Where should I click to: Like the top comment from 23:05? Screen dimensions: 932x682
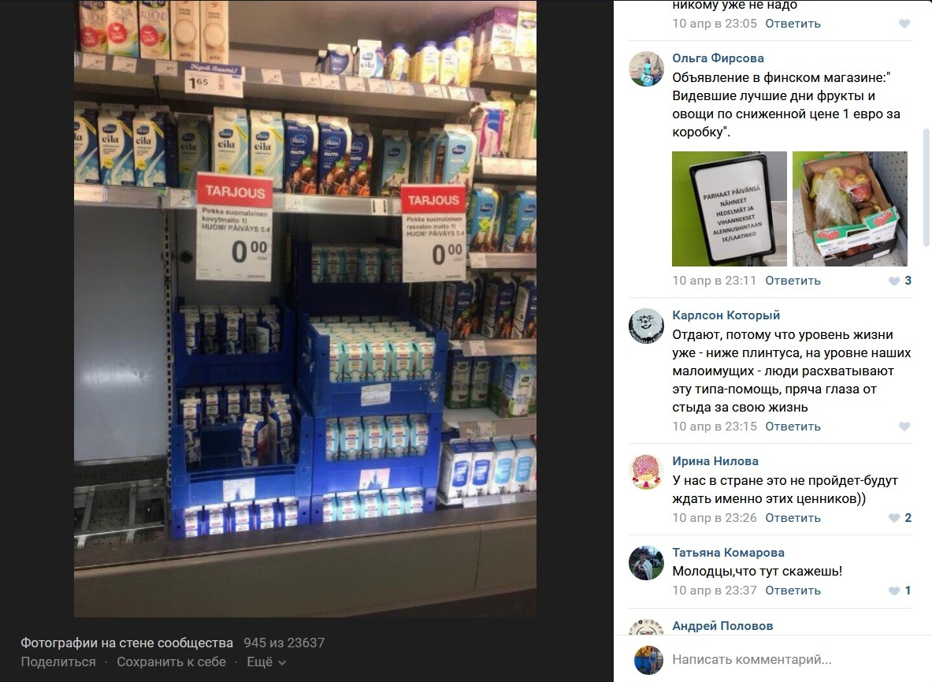point(904,24)
